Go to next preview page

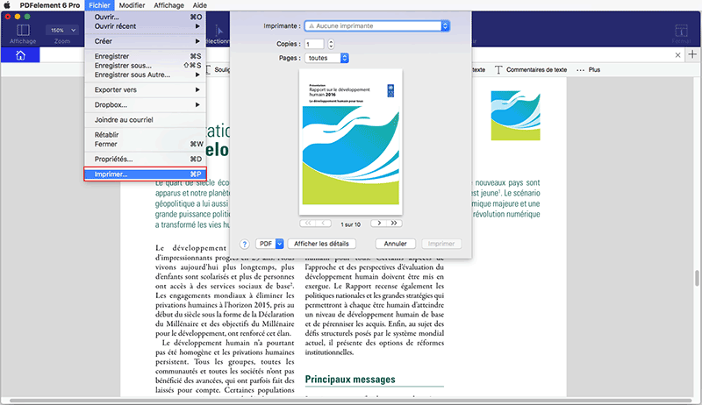[x=379, y=223]
